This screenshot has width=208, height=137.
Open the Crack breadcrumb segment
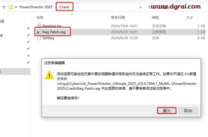click(x=64, y=7)
